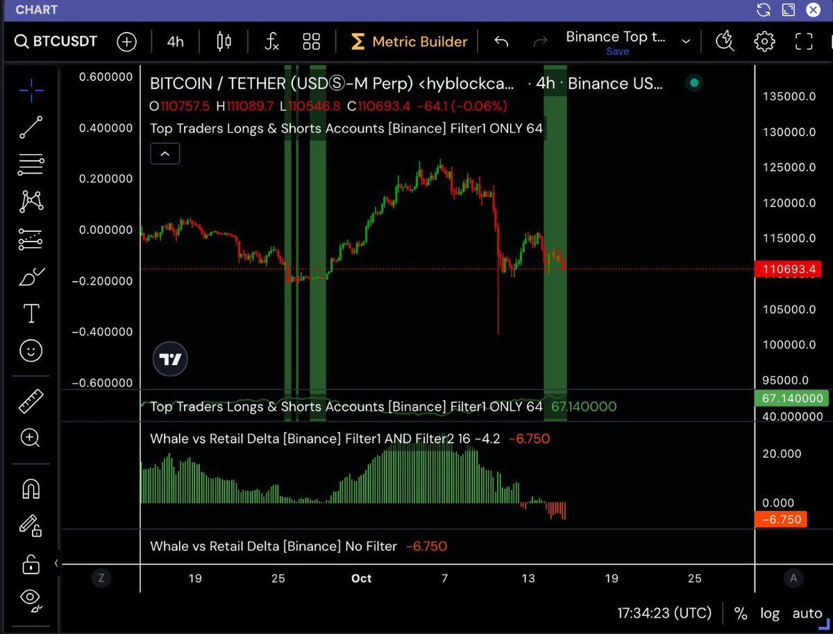
Task: Click the TradingView watermark logo
Action: tap(170, 358)
